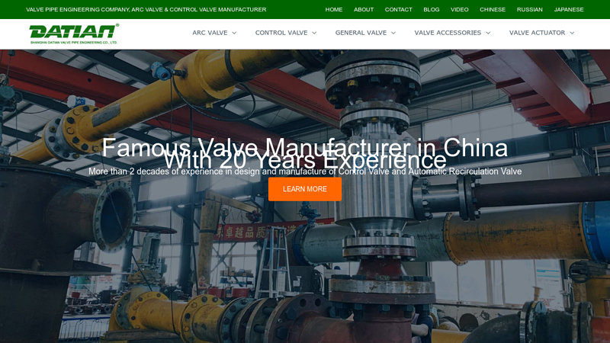Screen dimensions: 610x343
Task: Switch site language to Chinese
Action: [493, 9]
